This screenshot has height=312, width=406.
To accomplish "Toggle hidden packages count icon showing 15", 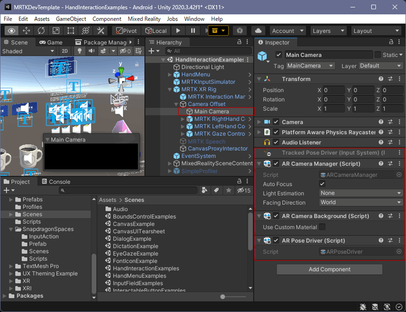I will [243, 190].
